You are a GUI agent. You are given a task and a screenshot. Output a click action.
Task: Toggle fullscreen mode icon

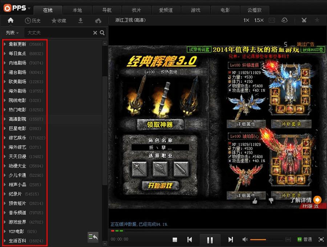[x=321, y=239]
